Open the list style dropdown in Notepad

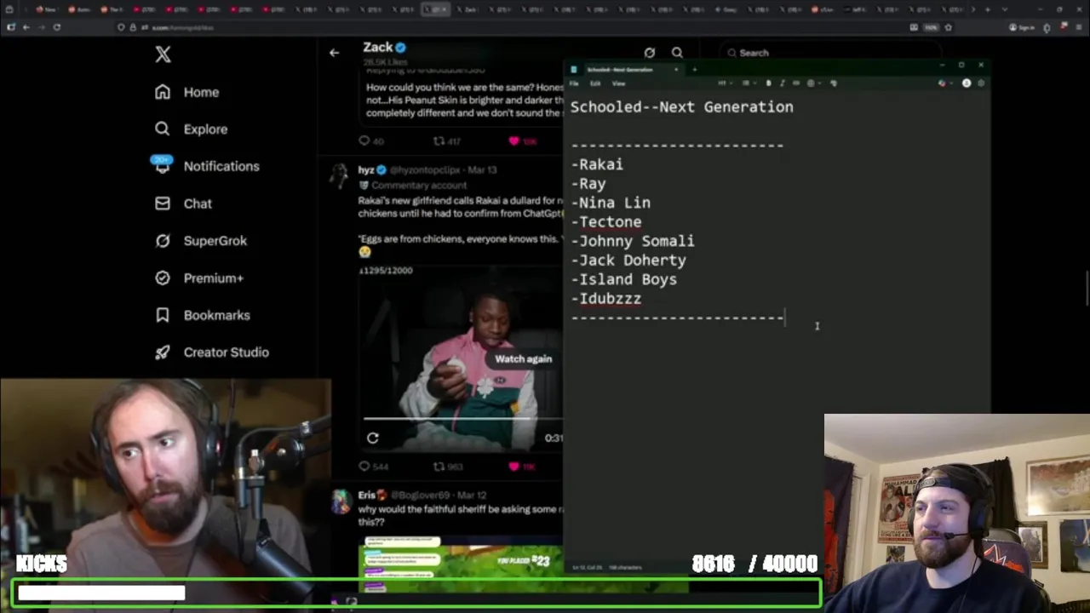(x=749, y=83)
